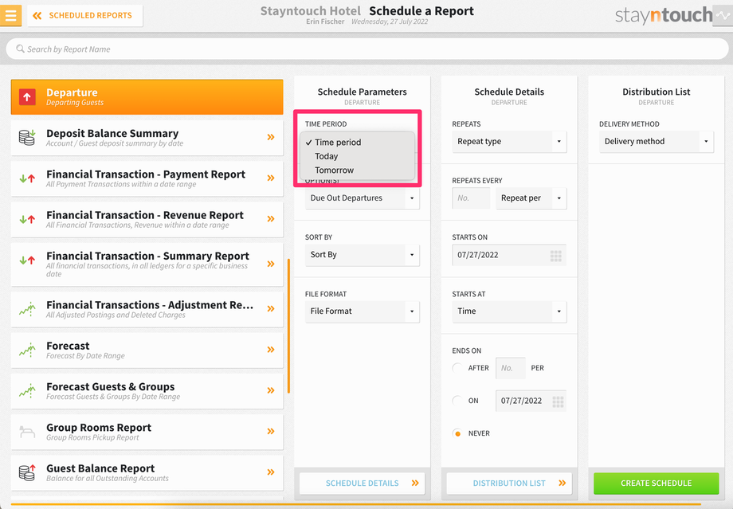
Task: Open Financial Transactions - Adjustment report
Action: pos(147,309)
